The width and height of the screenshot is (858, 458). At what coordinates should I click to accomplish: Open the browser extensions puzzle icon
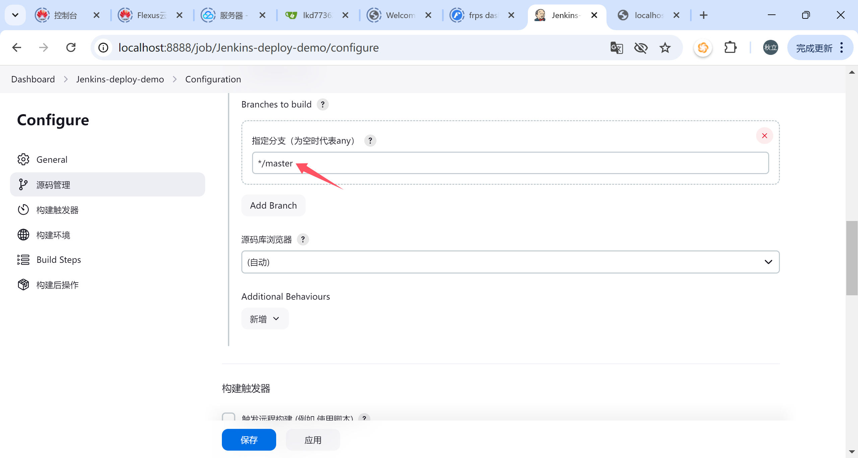pyautogui.click(x=730, y=48)
